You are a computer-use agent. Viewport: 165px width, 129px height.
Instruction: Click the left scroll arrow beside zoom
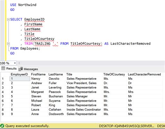coord(19,63)
